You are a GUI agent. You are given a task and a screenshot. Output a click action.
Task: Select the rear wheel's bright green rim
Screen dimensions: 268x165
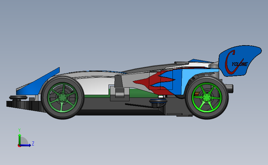pyautogui.click(x=207, y=98)
